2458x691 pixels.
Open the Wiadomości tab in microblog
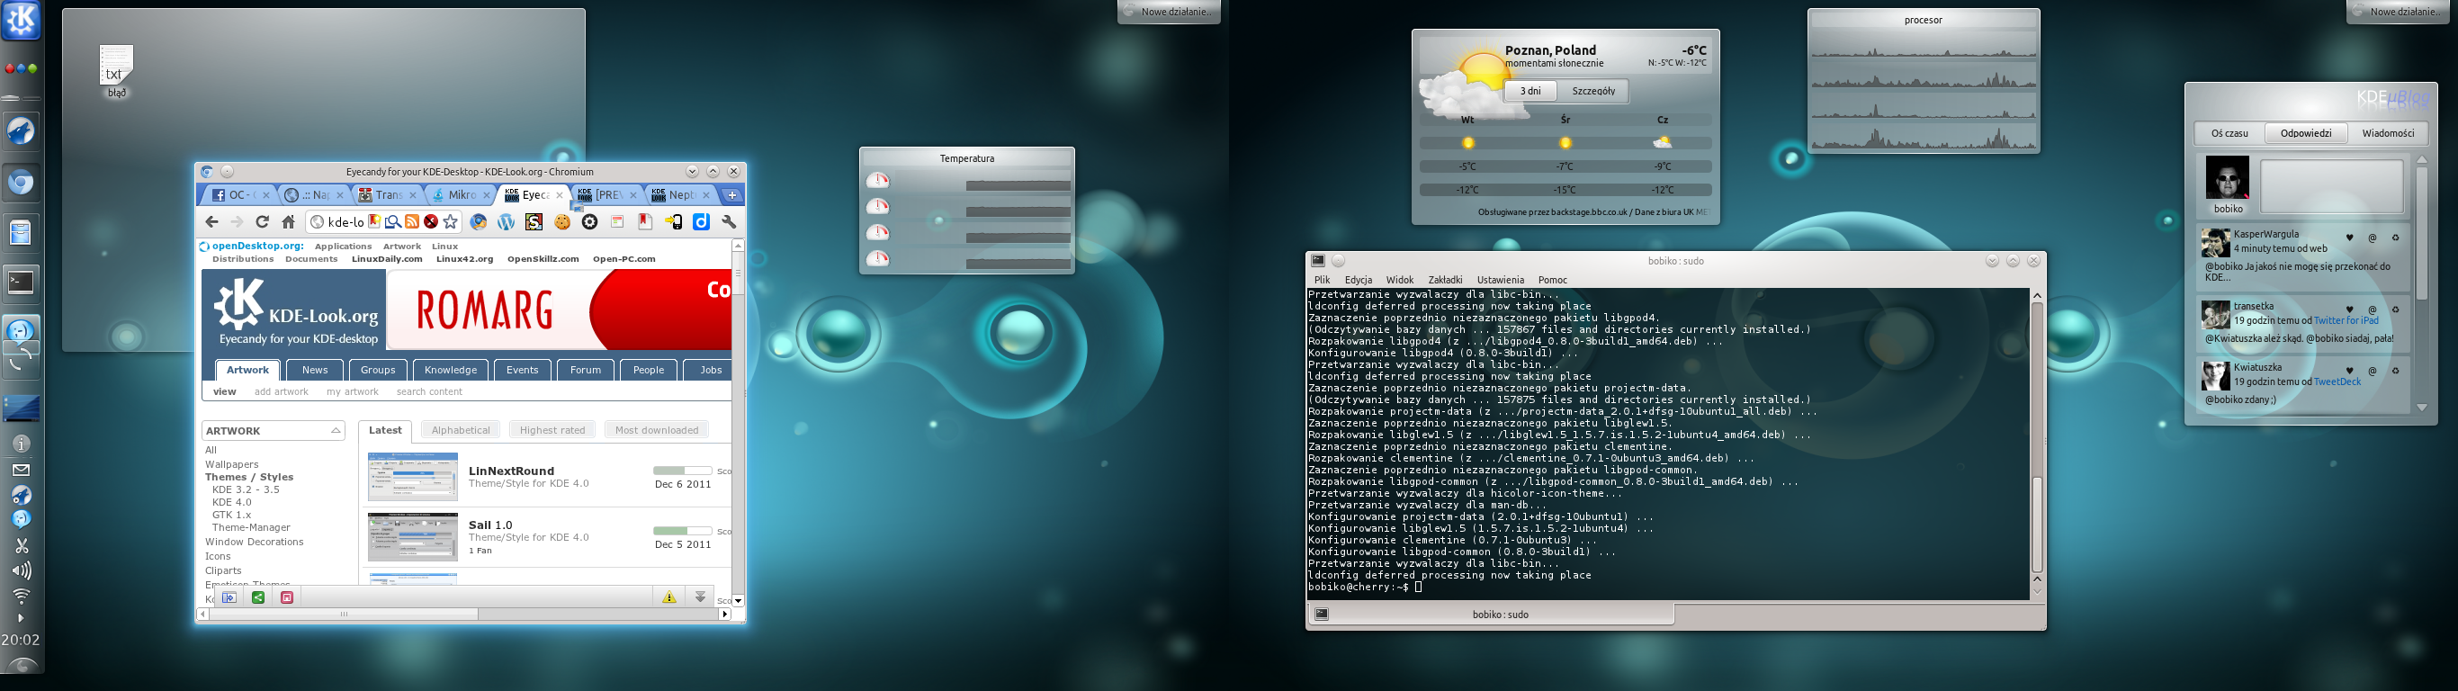coord(2388,134)
